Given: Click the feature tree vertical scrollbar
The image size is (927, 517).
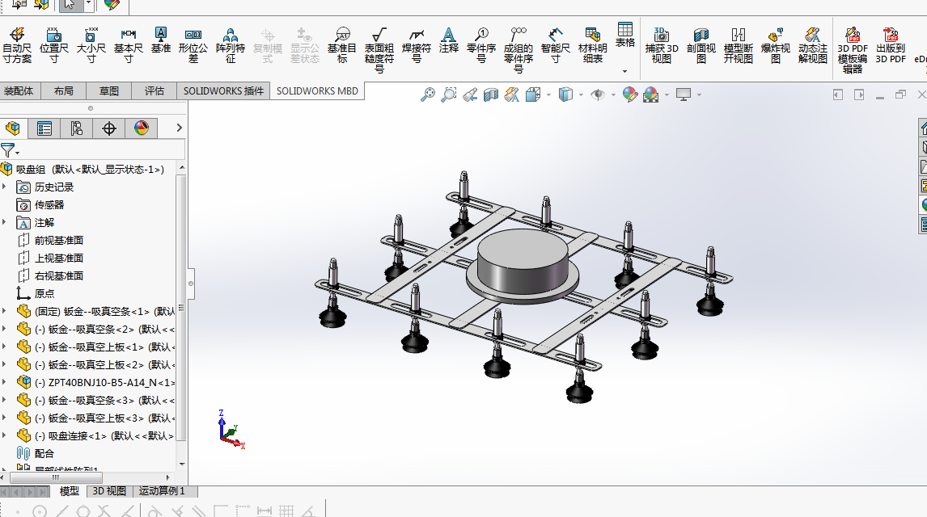Looking at the screenshot, I should [x=181, y=307].
